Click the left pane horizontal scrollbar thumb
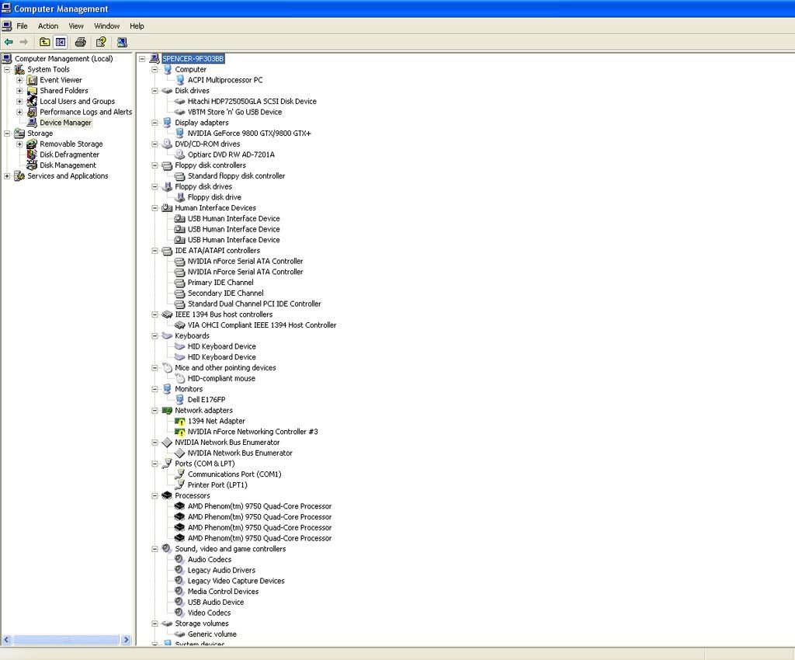This screenshot has height=660, width=795. (66, 641)
